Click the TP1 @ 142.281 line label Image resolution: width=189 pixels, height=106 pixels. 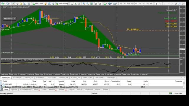(x=133, y=29)
